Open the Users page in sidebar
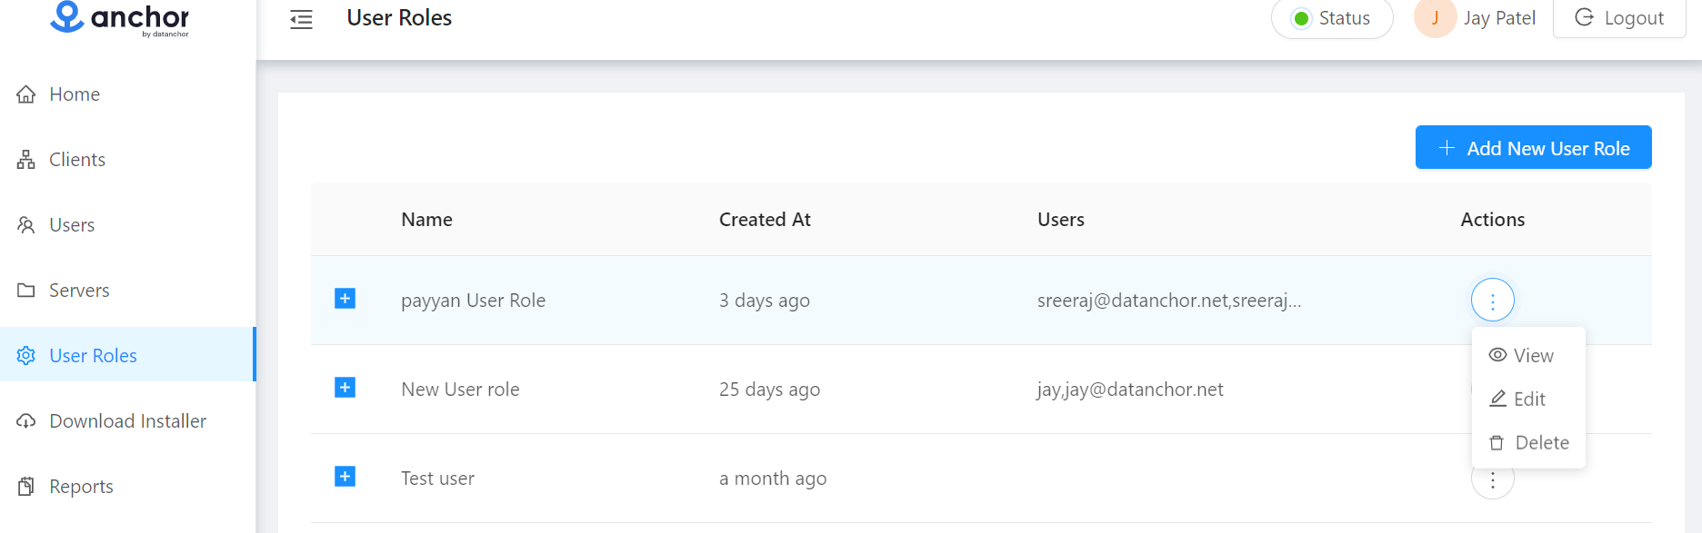Screen dimensions: 1702x533 tap(72, 225)
